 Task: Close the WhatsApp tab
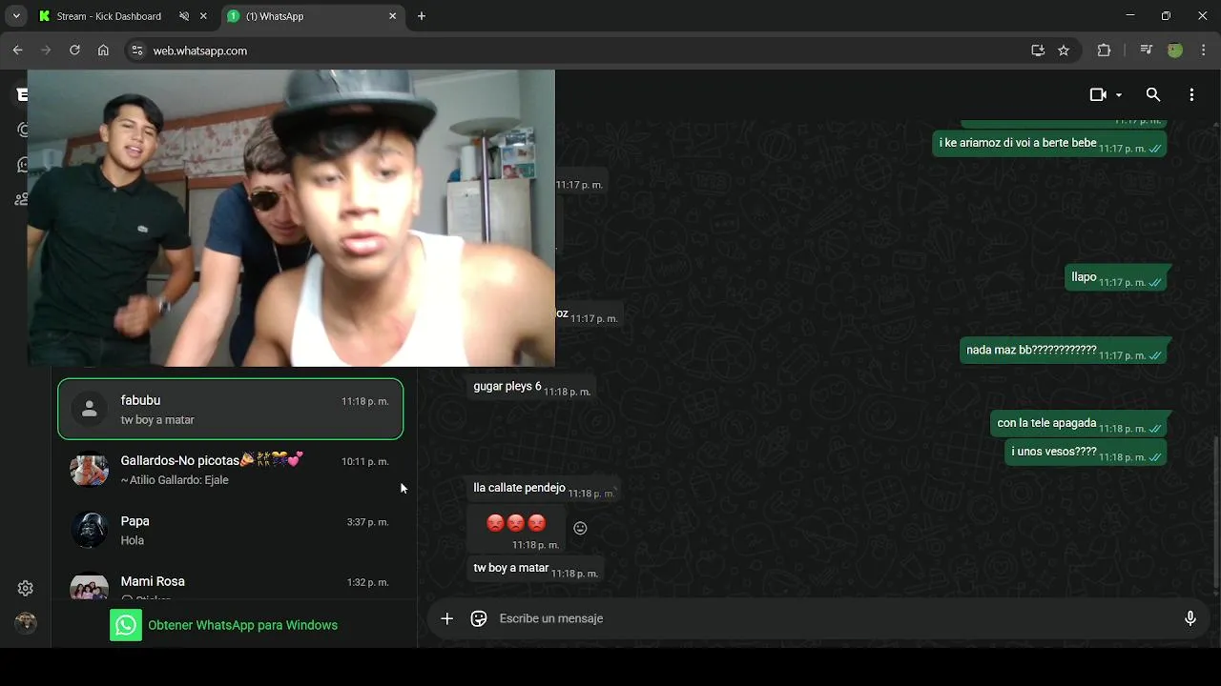point(392,16)
